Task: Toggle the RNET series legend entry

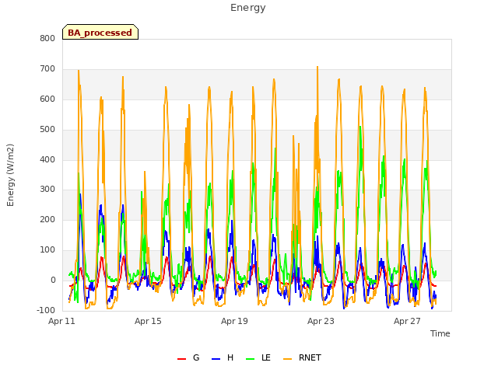Action: click(x=302, y=357)
